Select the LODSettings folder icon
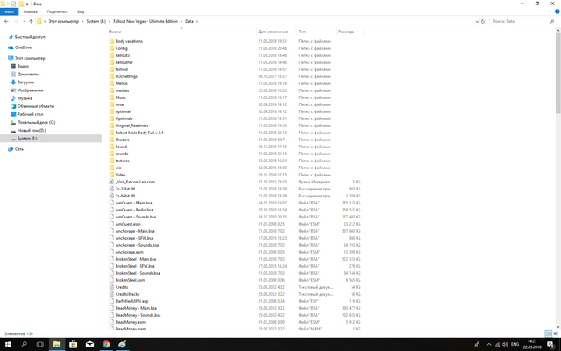Screen dimensions: 561x351 click(111, 76)
